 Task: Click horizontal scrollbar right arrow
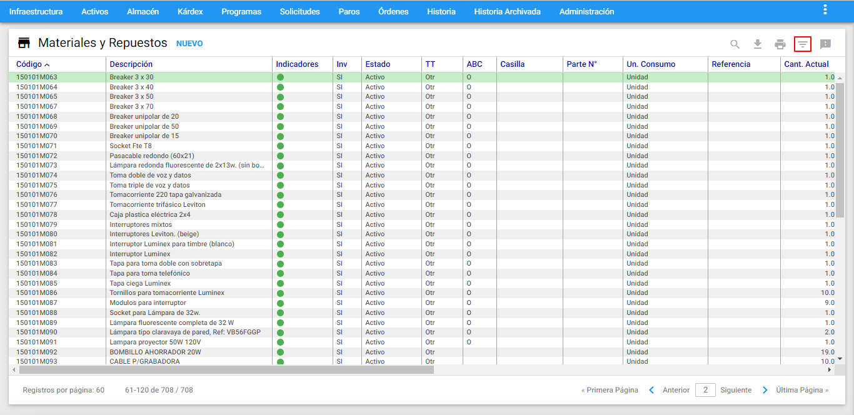point(830,370)
